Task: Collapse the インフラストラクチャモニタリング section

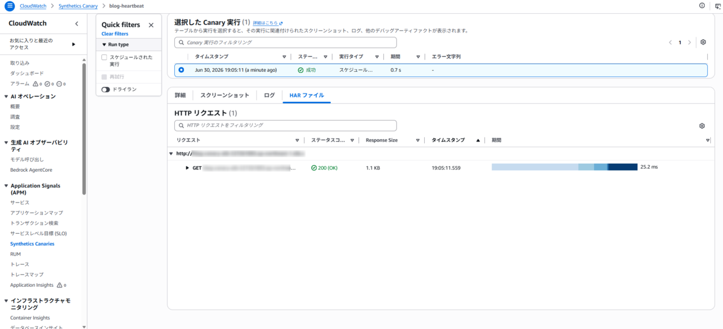Action: click(6, 300)
